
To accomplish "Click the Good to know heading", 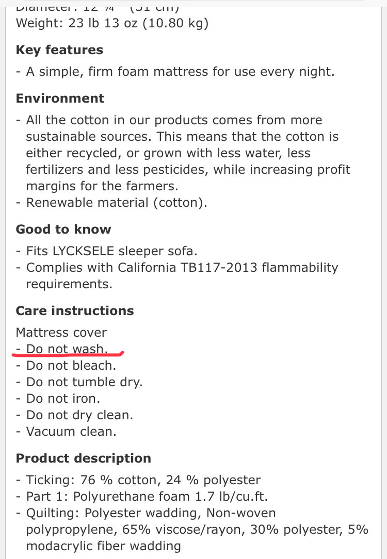I will 63,229.
